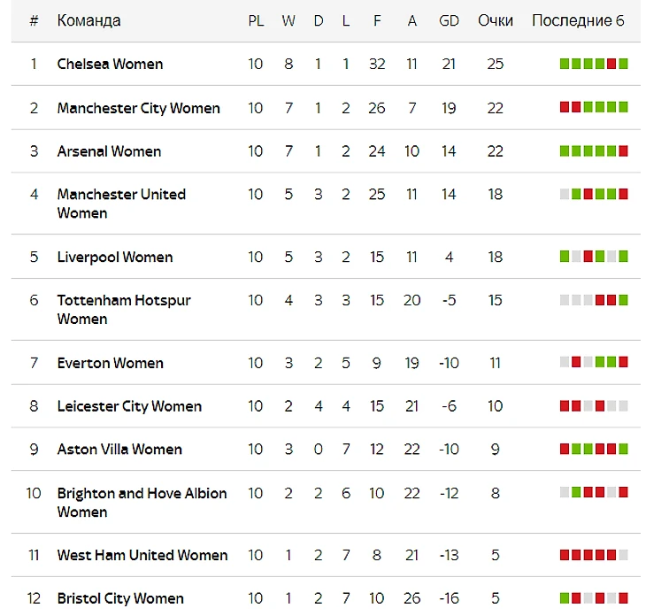Click the red loss square in Chelsea's form

(611, 64)
